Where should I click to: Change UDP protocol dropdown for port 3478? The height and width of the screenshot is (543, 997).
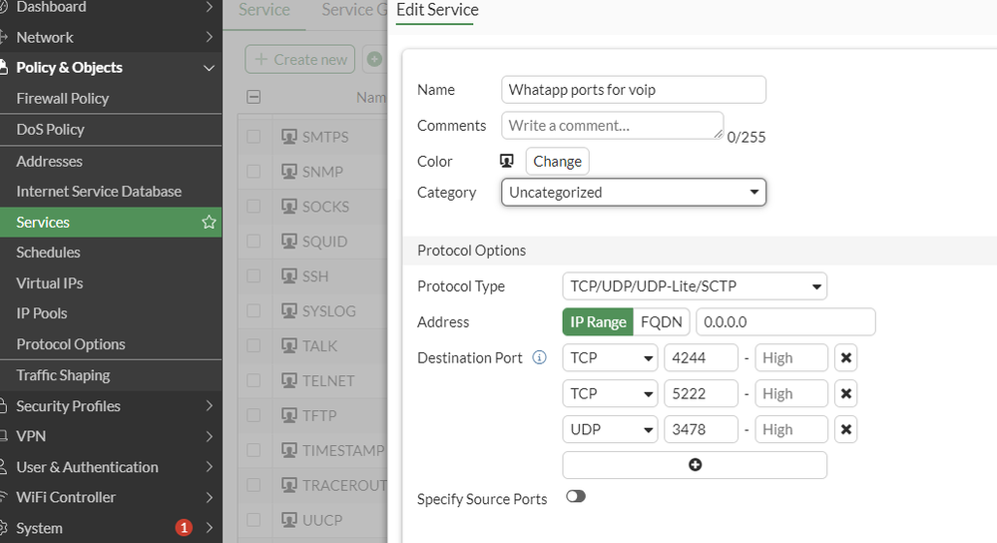click(x=610, y=430)
